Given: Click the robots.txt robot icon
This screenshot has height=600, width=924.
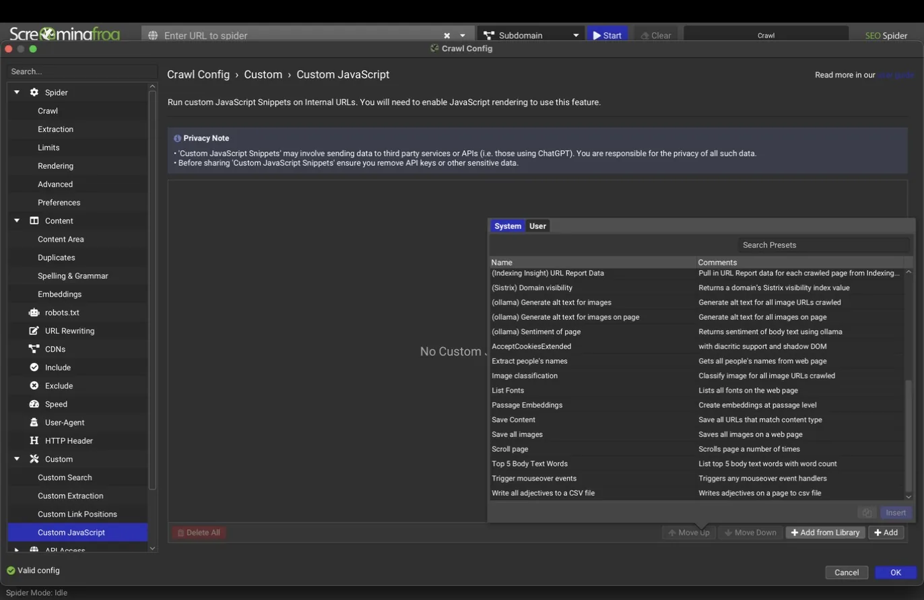Looking at the screenshot, I should click(34, 312).
